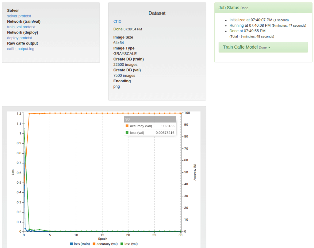
Task: Click the 'GRAYSCALE' image type value
Action: [x=125, y=53]
